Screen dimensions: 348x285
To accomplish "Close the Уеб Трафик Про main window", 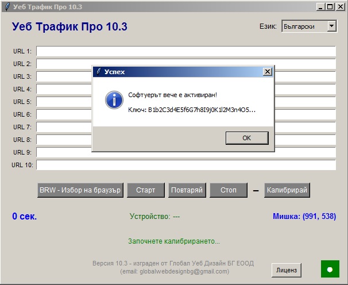I will [340, 7].
